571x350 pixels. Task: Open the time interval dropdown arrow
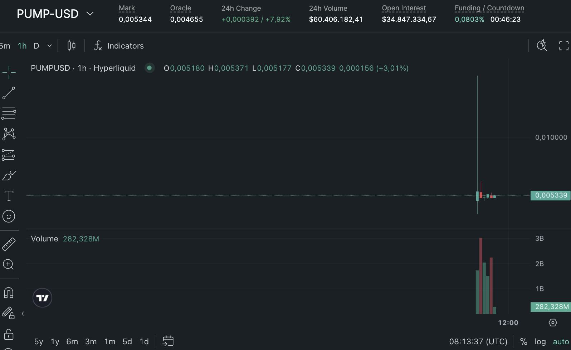pyautogui.click(x=50, y=46)
